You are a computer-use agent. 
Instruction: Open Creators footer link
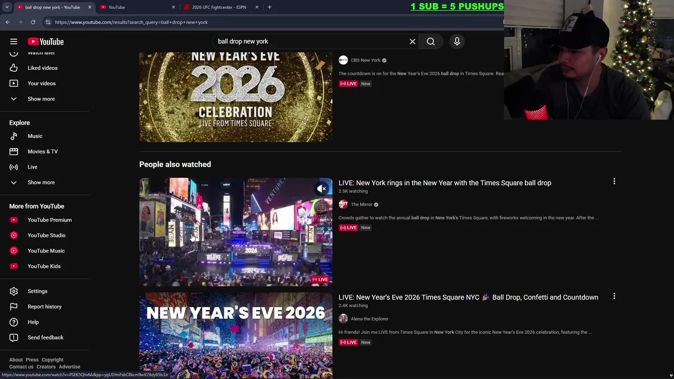tap(46, 367)
